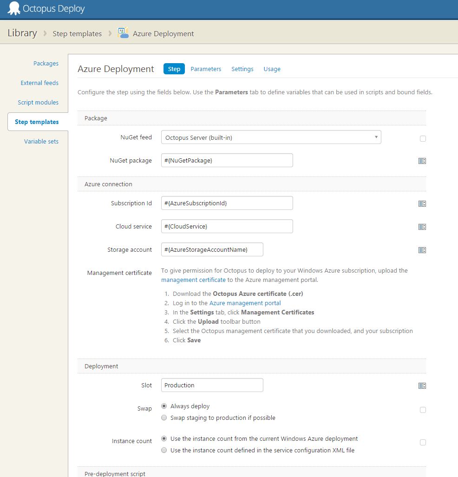The height and width of the screenshot is (477, 458).
Task: Open variable binding icon for Cloud service
Action: click(422, 227)
